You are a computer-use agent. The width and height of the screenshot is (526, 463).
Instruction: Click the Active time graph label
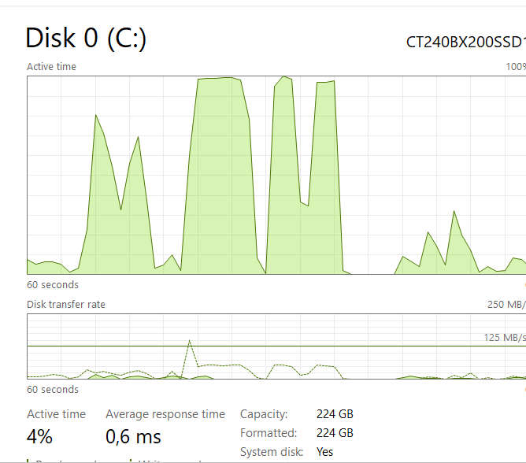click(51, 67)
